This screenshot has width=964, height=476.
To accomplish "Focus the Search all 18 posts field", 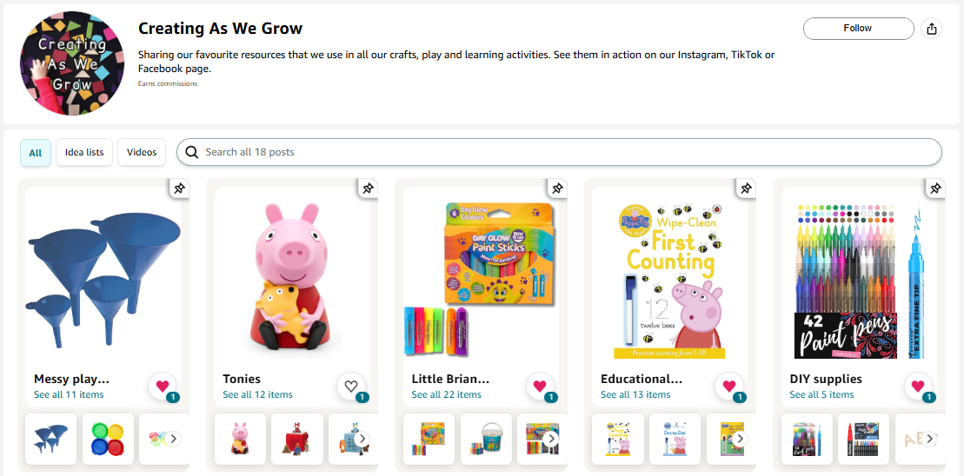I will point(559,152).
